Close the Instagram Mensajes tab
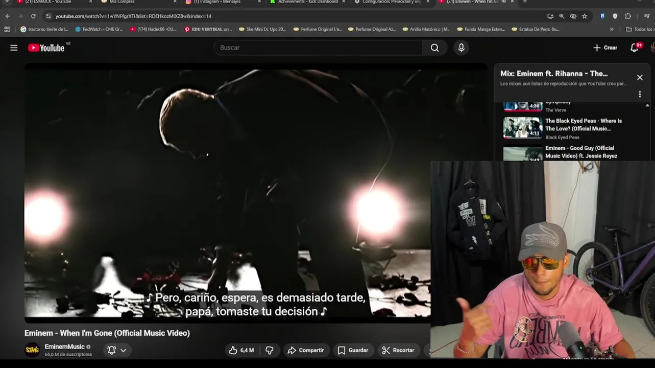Image resolution: width=655 pixels, height=368 pixels. [x=259, y=2]
